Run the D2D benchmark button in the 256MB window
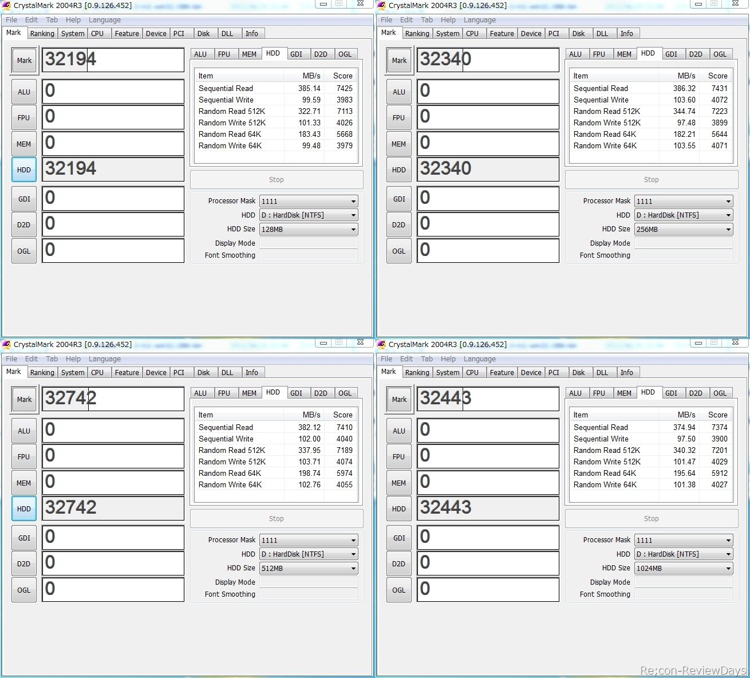Screen dimensions: 750x678 click(399, 225)
